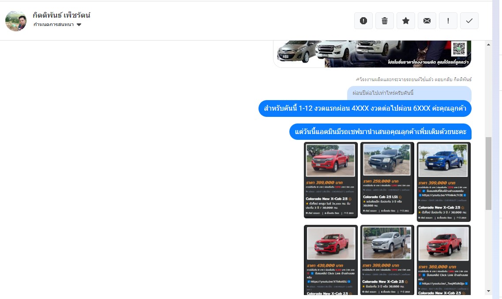Select the message starting แต่วันนี้แอดมิน
The height and width of the screenshot is (299, 502).
380,132
